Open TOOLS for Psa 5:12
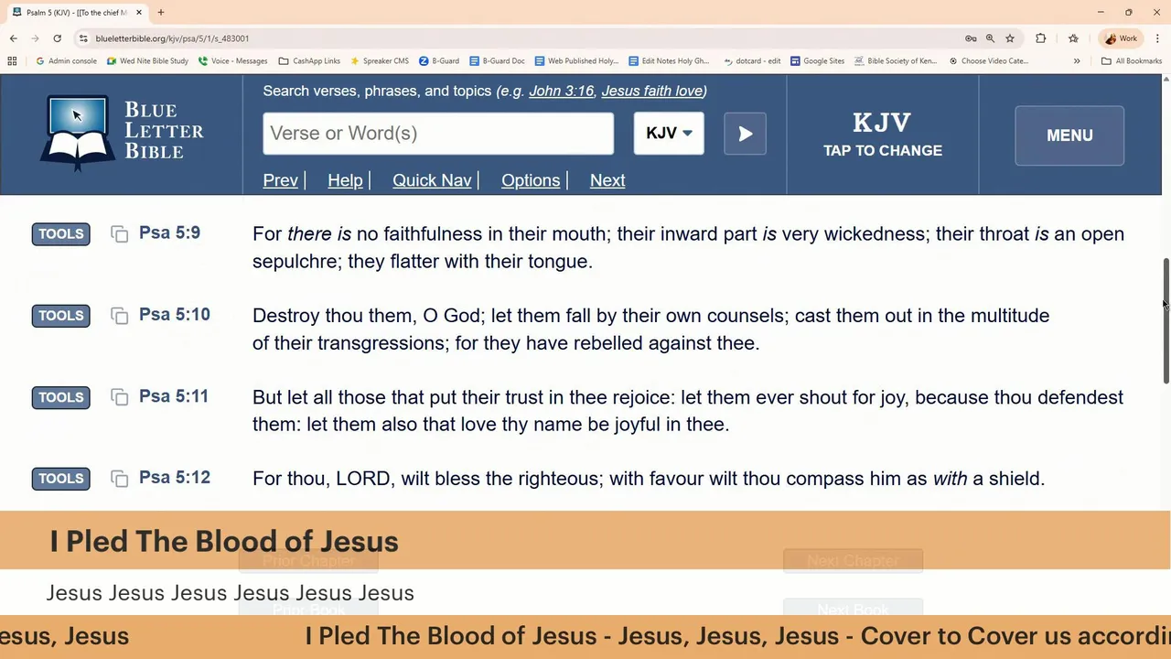This screenshot has width=1171, height=659. click(x=61, y=479)
